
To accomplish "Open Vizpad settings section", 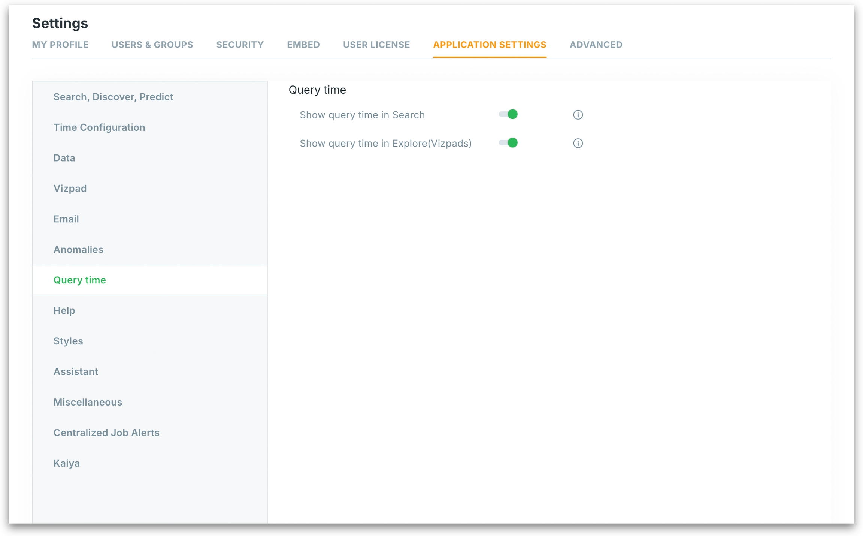I will pos(70,189).
